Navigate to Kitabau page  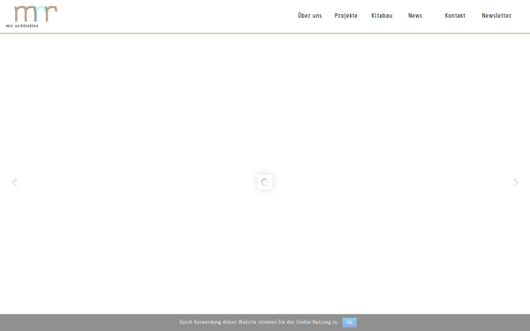(382, 16)
